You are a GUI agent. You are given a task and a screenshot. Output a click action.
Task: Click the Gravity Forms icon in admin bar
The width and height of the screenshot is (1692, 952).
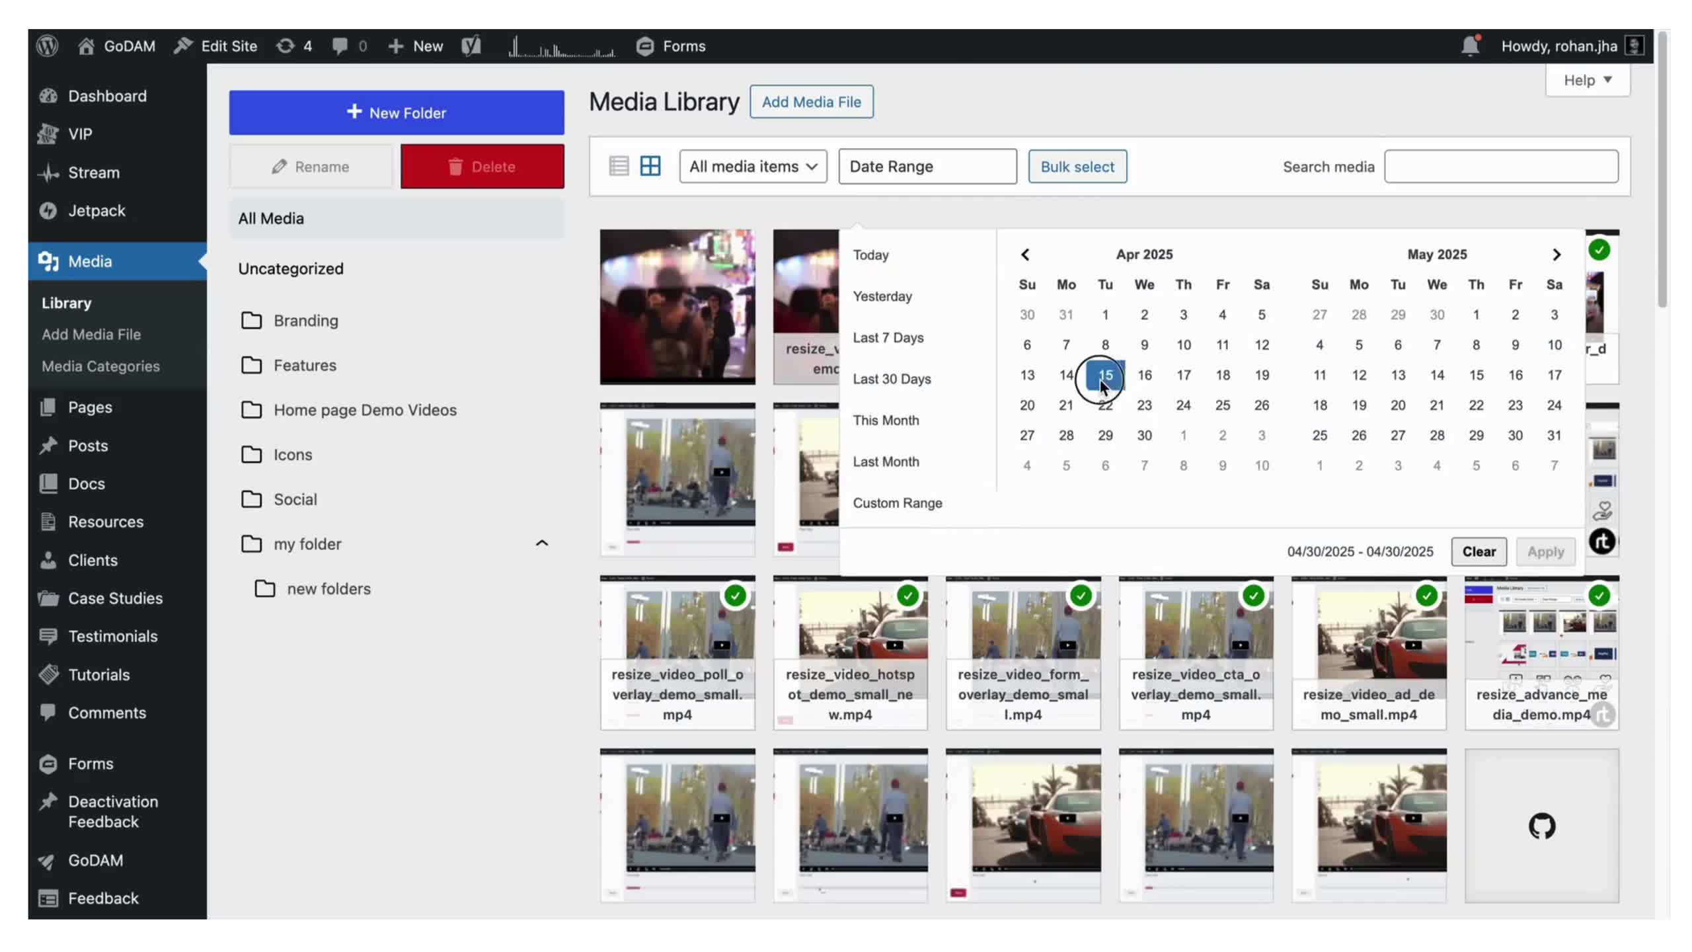(644, 46)
